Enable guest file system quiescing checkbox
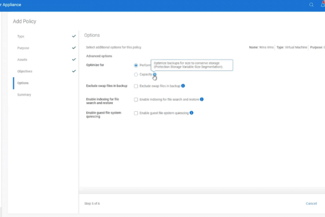Viewport: 325px width, 217px height. [136, 113]
